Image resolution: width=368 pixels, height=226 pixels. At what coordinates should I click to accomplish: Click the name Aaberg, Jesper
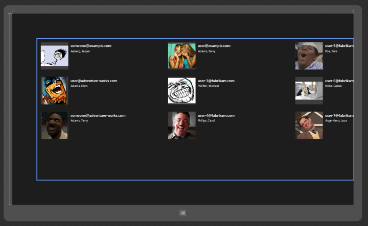[80, 52]
